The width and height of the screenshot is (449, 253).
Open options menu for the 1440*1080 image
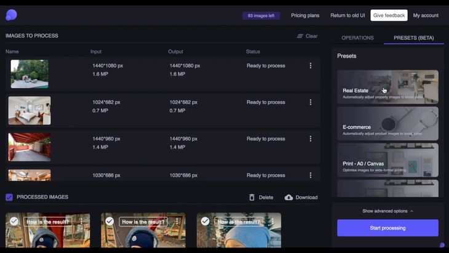pos(311,66)
